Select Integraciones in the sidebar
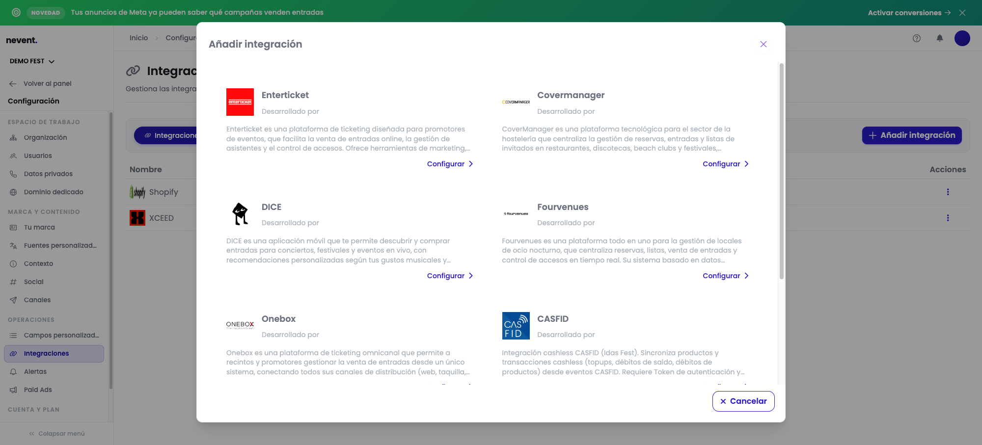 pos(54,354)
